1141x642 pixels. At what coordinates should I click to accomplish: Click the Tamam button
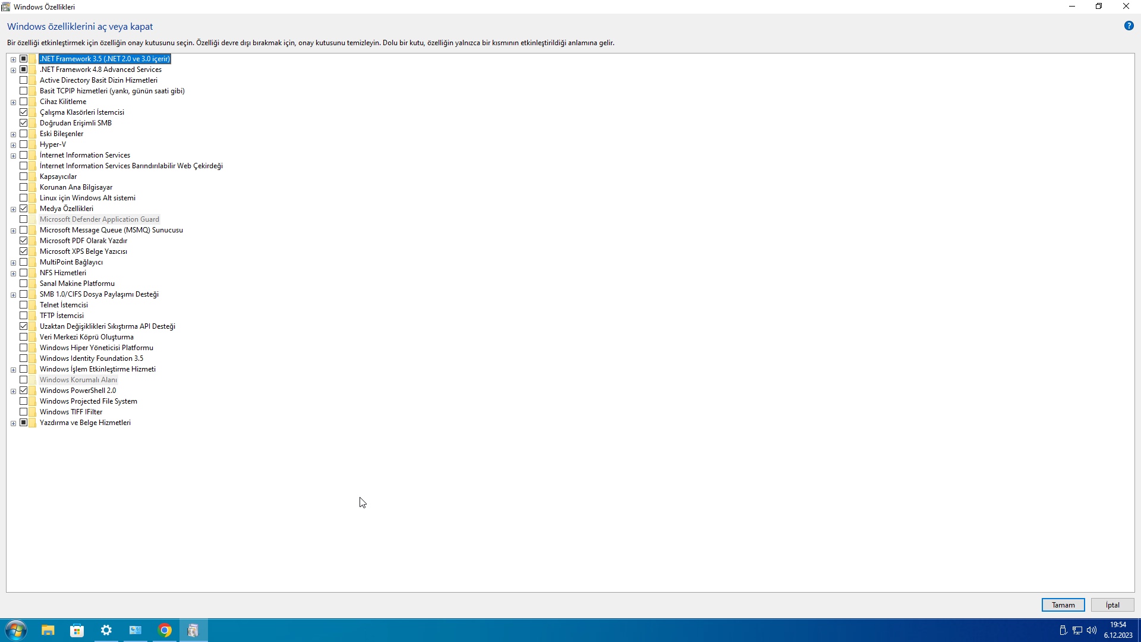click(1063, 605)
